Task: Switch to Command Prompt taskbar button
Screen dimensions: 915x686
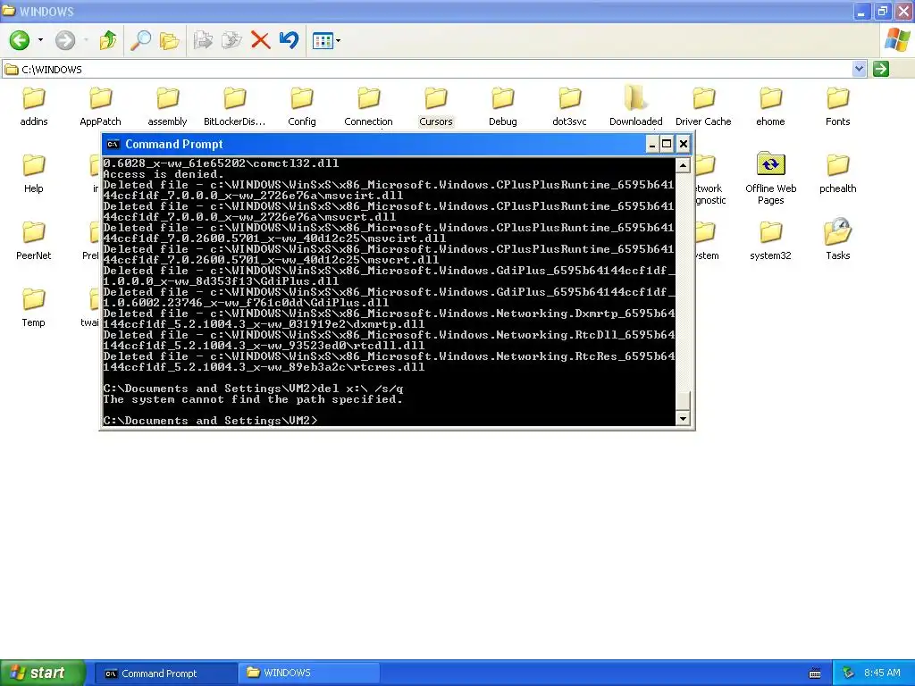Action: pos(165,673)
